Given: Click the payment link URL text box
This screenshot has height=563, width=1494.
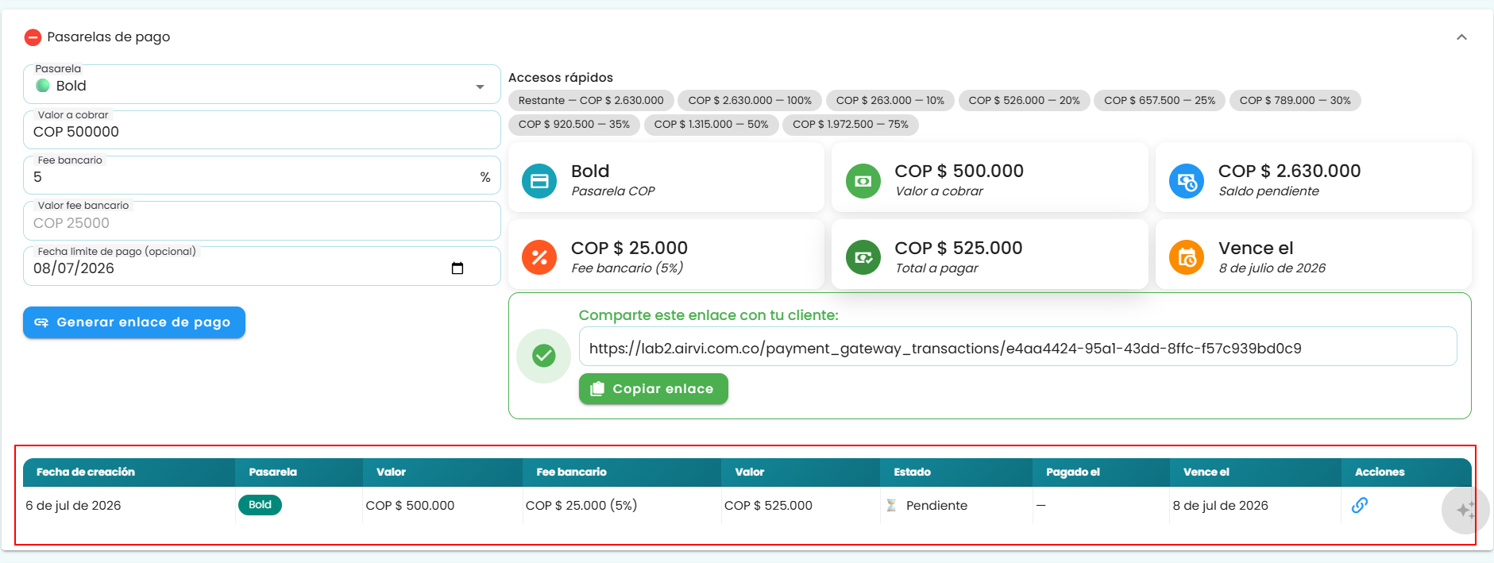Looking at the screenshot, I should point(1018,347).
